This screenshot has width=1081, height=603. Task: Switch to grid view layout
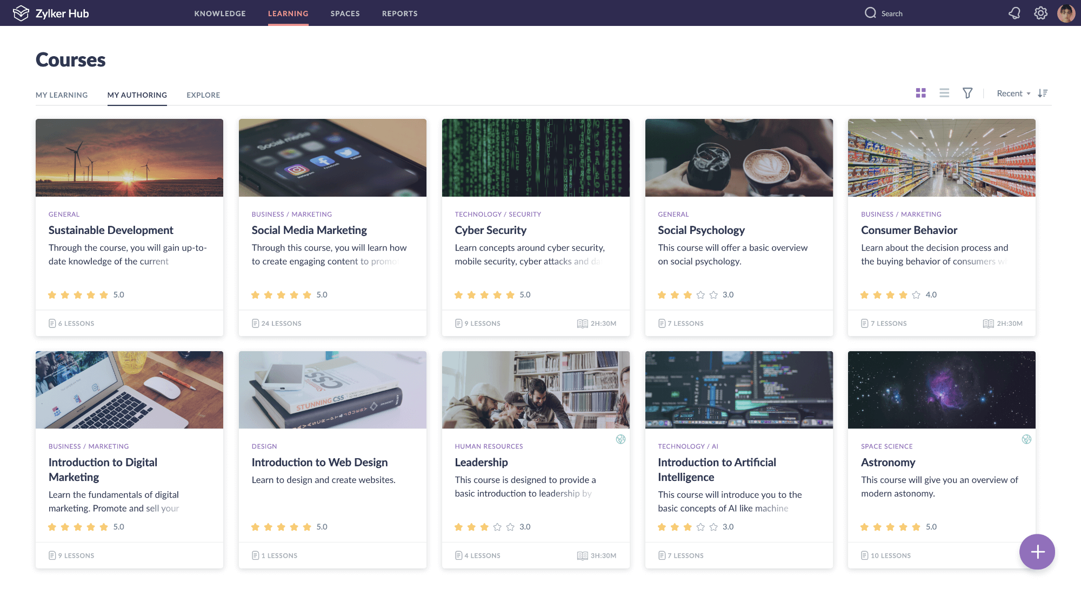click(x=921, y=93)
